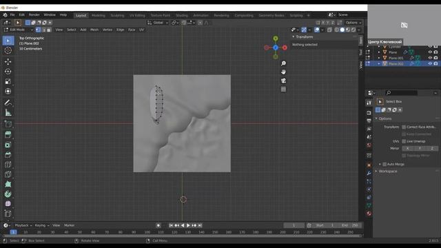Viewport: 441px width, 248px height.
Task: Expand Plane.002 in the outliner
Action: pyautogui.click(x=379, y=64)
